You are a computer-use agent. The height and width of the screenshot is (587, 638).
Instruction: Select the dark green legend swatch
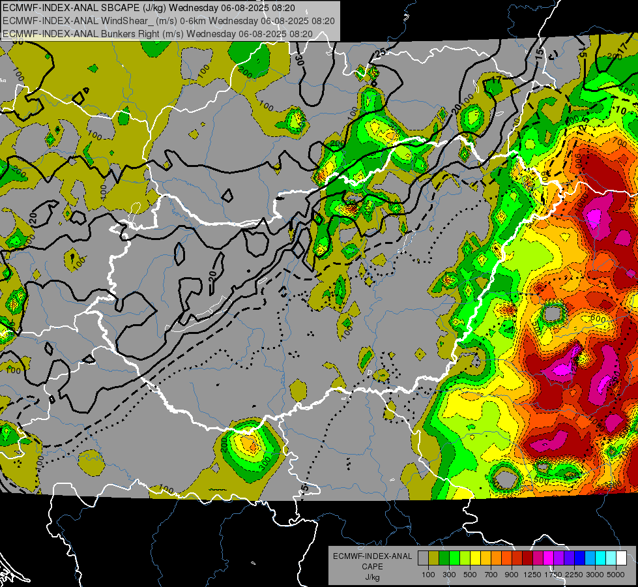click(444, 558)
